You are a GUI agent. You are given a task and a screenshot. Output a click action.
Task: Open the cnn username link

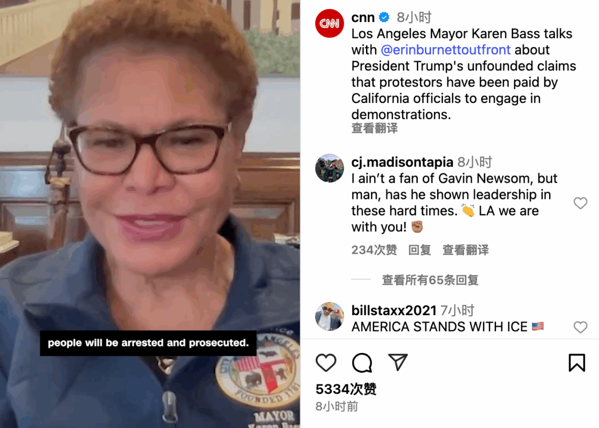pos(363,17)
